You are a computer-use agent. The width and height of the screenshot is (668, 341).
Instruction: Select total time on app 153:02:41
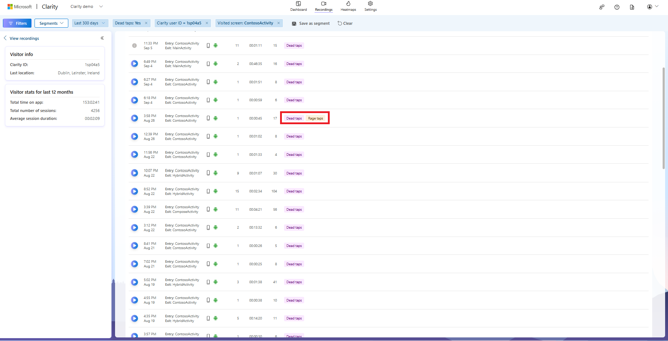point(91,102)
